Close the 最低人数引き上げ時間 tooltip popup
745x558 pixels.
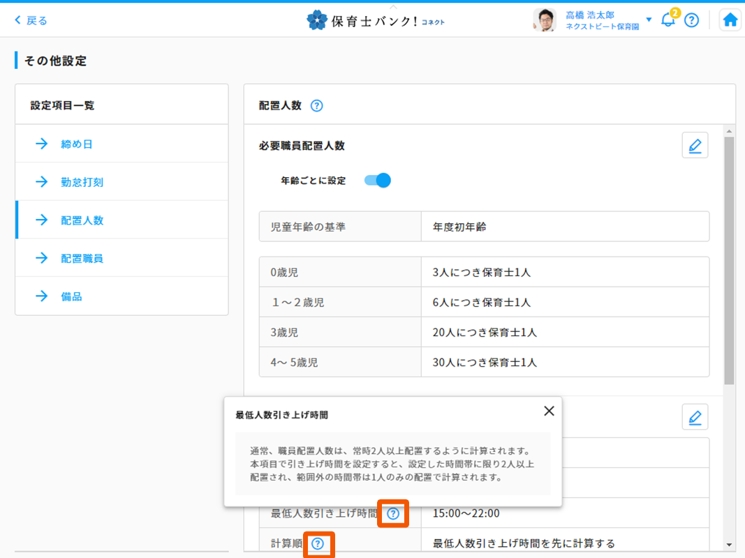tap(549, 411)
